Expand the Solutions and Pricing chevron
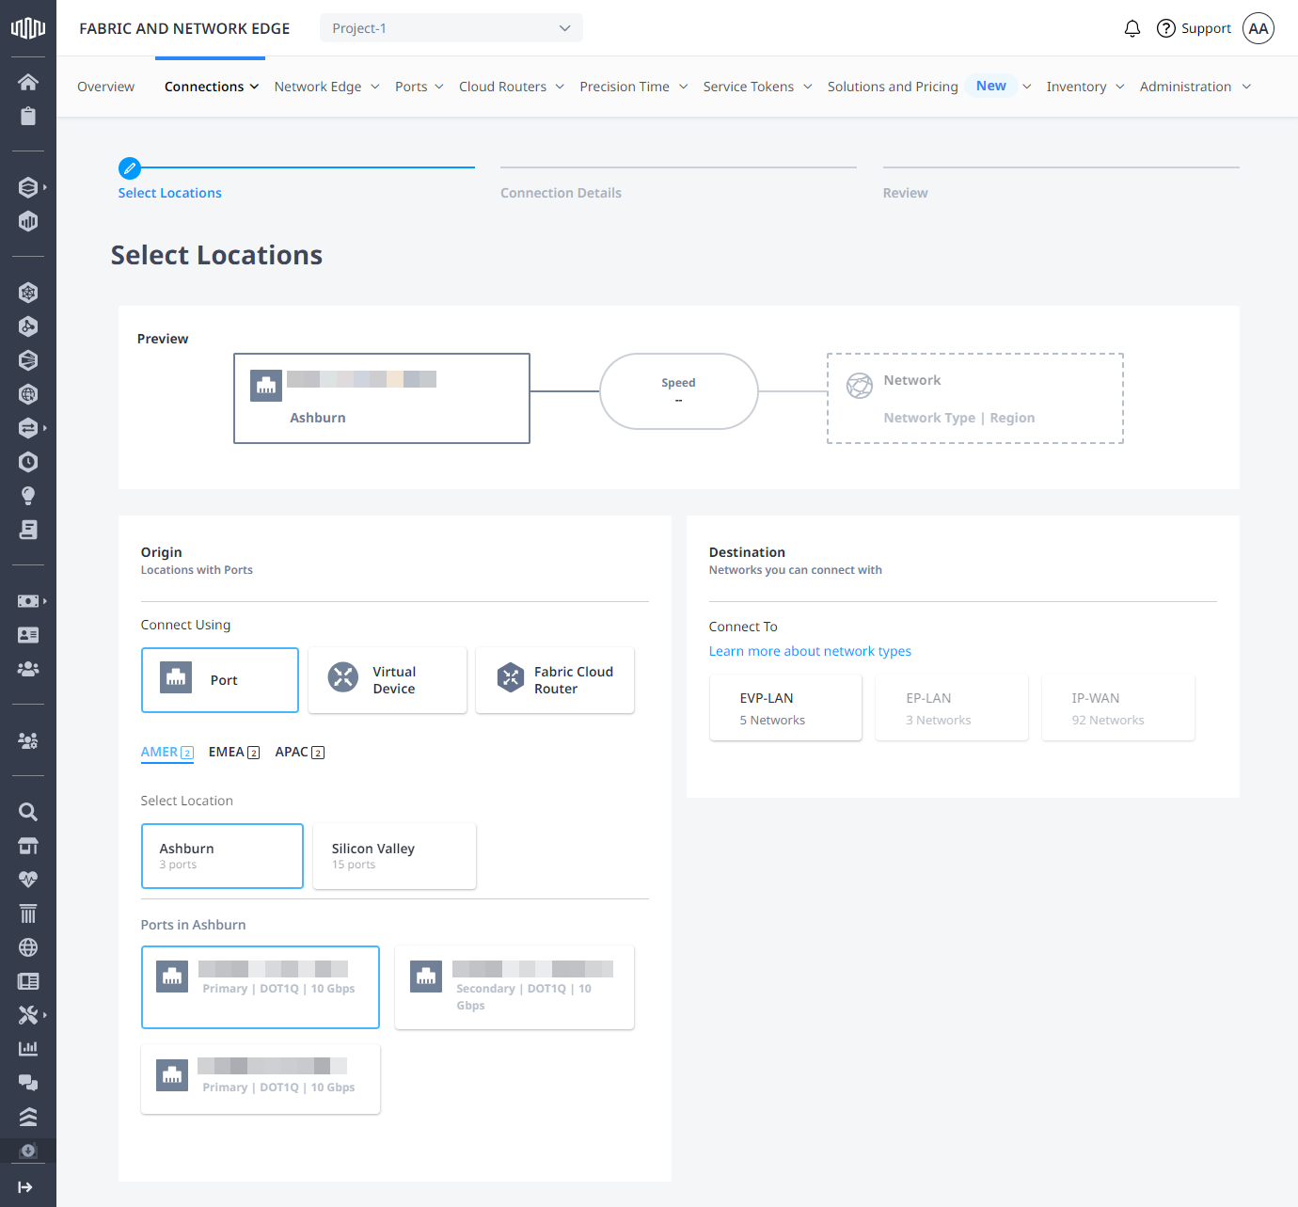Image resolution: width=1298 pixels, height=1207 pixels. [x=1027, y=87]
